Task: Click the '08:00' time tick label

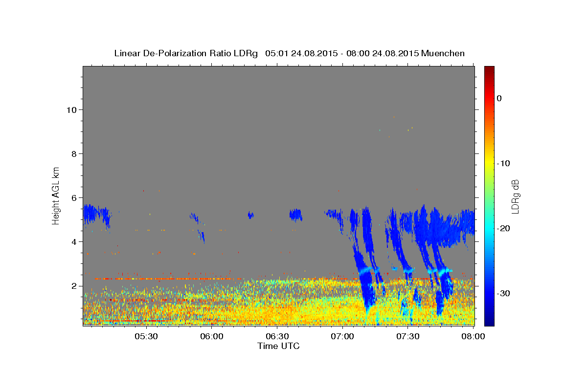Action: tap(473, 337)
